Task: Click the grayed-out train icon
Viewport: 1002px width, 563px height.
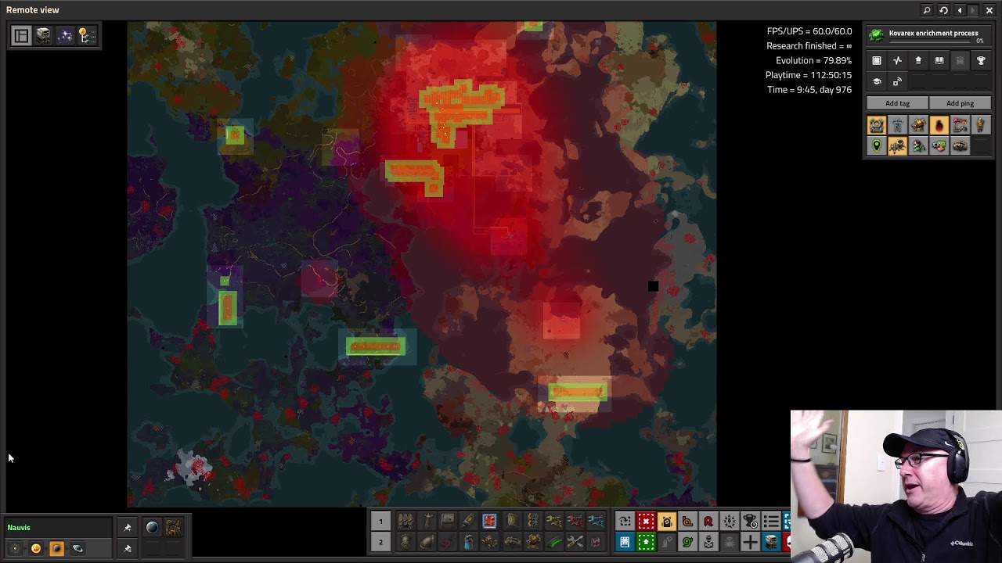Action: (x=960, y=60)
